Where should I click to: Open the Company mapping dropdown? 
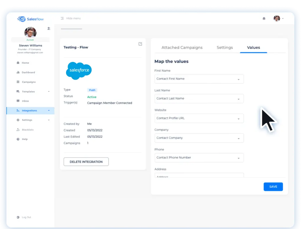click(199, 138)
